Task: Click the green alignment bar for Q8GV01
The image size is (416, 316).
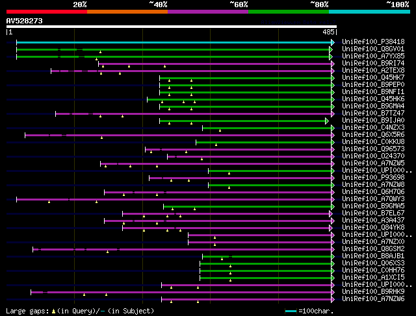Action: [172, 49]
